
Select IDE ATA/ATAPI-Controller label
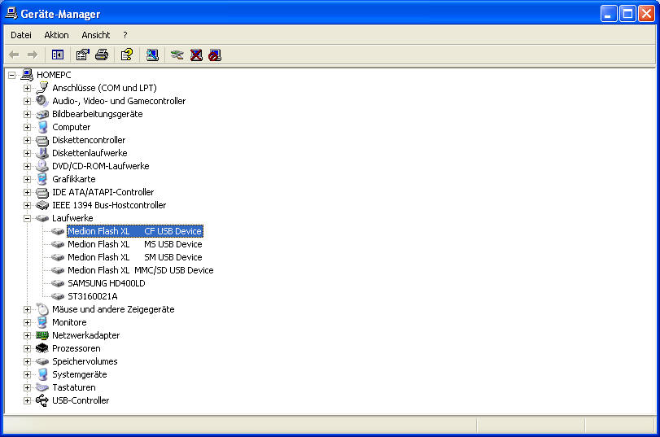pyautogui.click(x=103, y=192)
